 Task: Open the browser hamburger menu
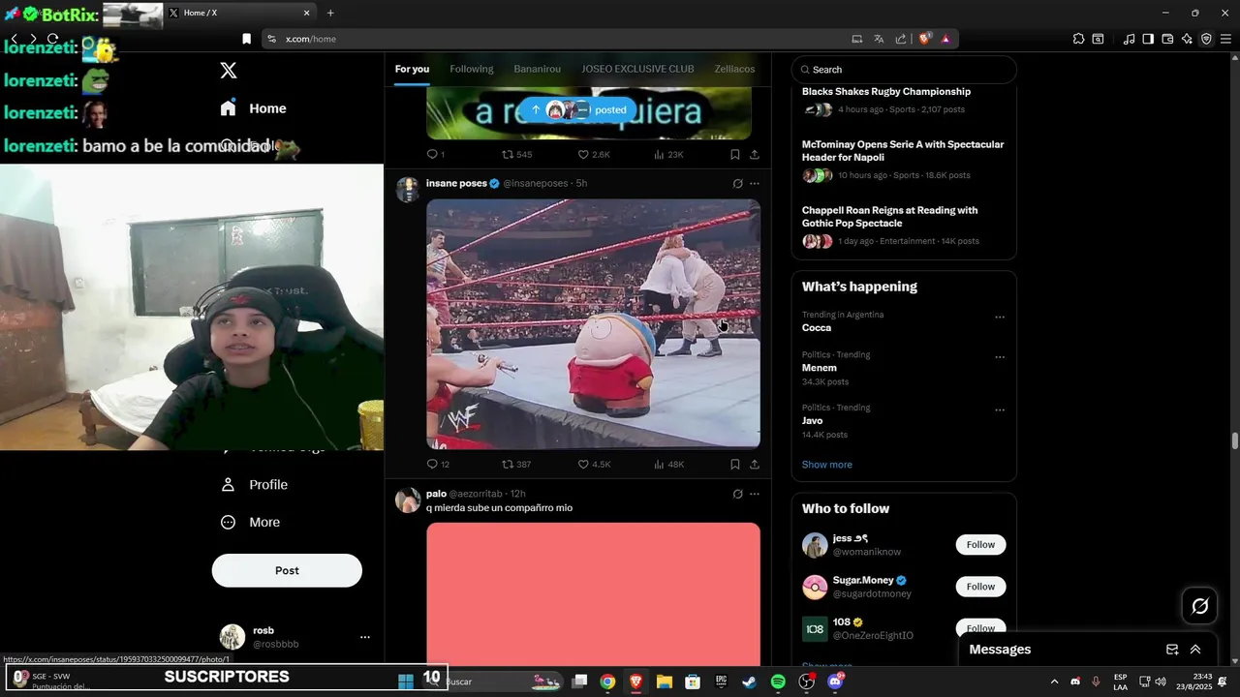point(1225,39)
